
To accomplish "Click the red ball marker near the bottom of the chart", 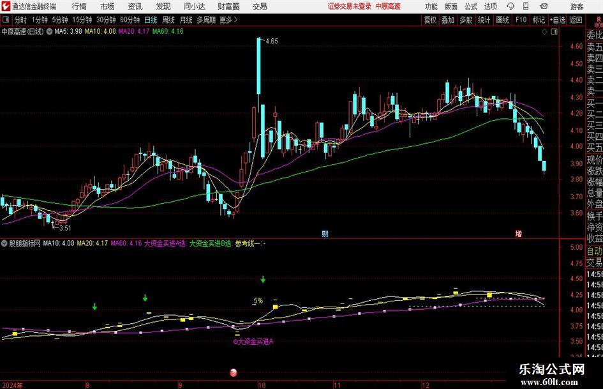I will coord(233,372).
